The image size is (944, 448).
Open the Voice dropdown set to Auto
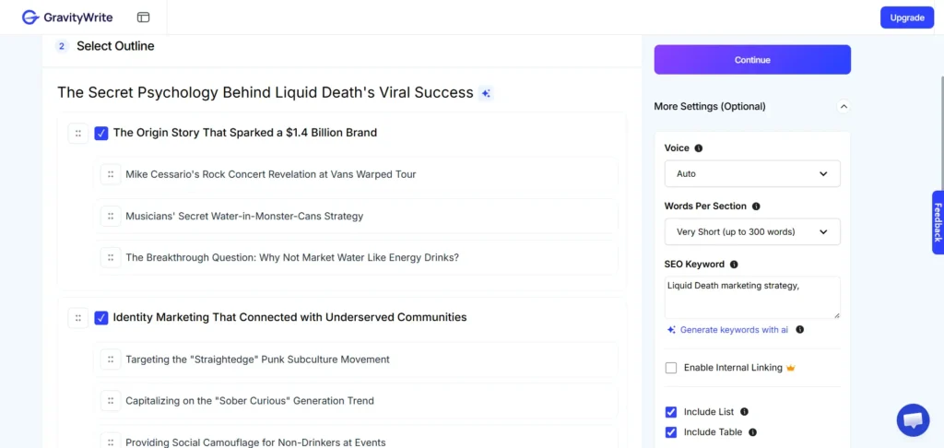(752, 174)
